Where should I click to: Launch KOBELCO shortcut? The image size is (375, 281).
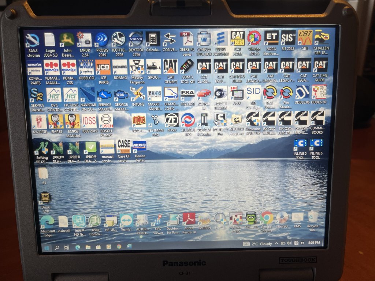coord(86,68)
